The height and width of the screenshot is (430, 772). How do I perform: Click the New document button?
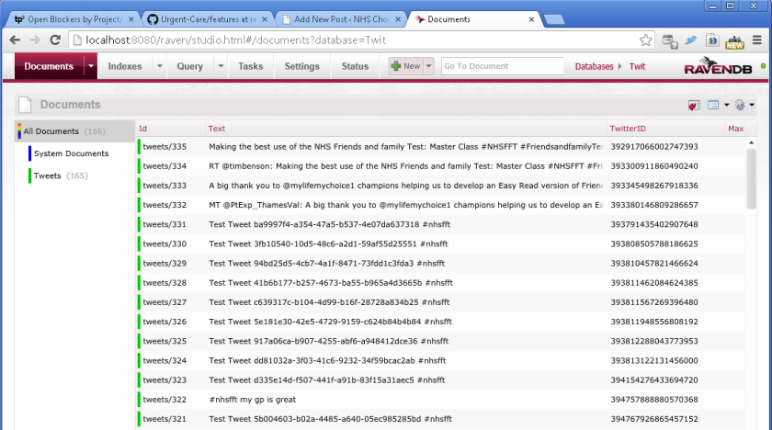[405, 66]
